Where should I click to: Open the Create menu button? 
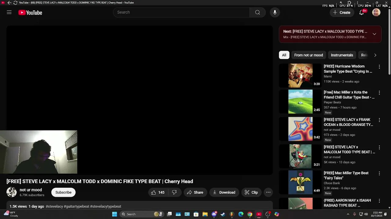tap(342, 12)
